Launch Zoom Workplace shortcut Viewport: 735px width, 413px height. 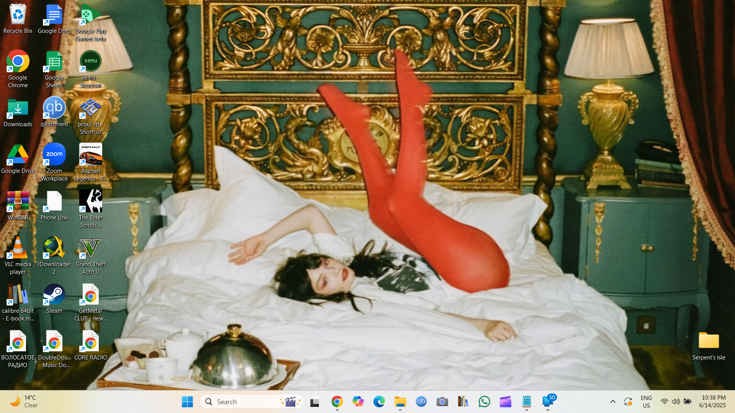point(54,163)
